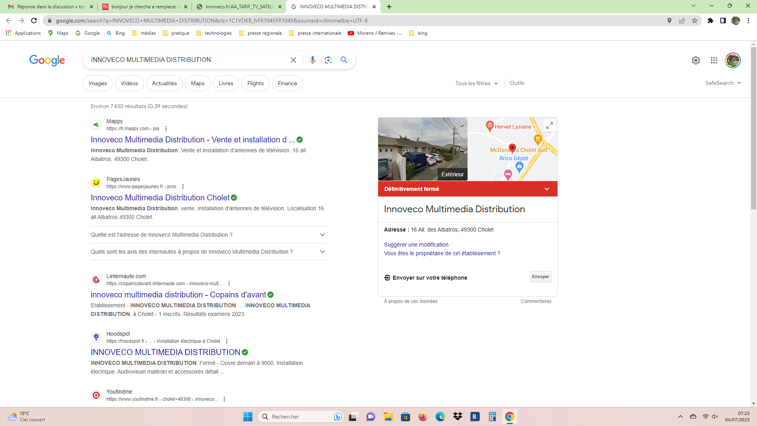Open Firefox from the taskbar
Screen dimensions: 757x426
[x=423, y=417]
